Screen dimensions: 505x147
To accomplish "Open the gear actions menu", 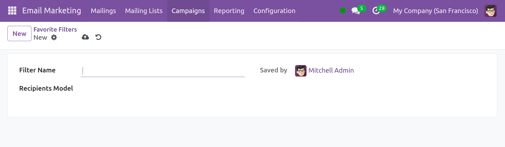I will (x=54, y=37).
